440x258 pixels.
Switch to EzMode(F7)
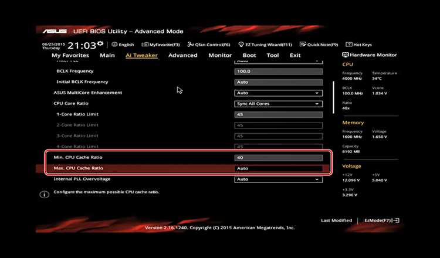tap(382, 220)
